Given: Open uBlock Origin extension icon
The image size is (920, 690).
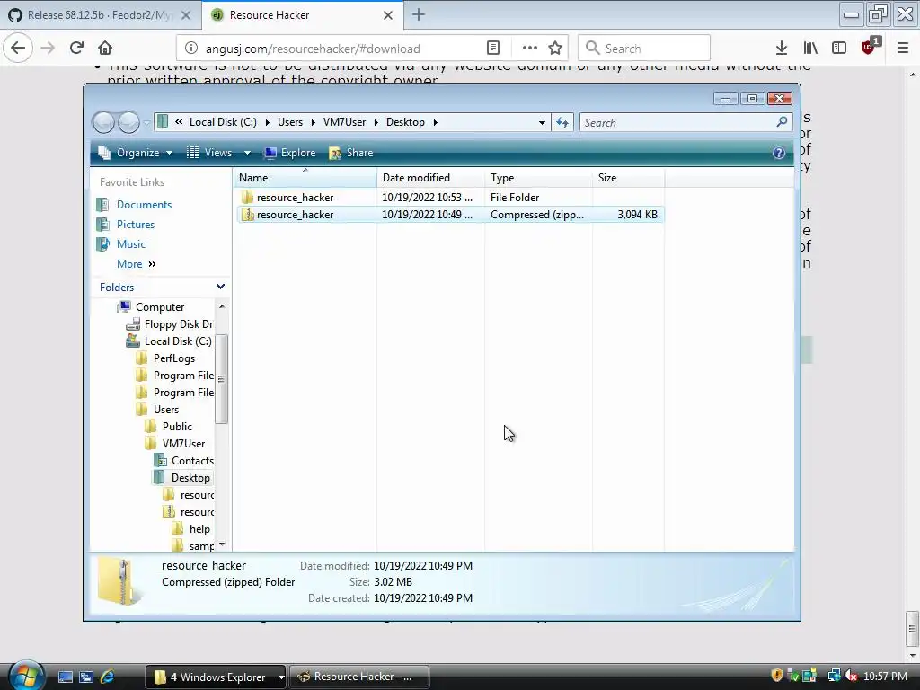Looking at the screenshot, I should 869,47.
